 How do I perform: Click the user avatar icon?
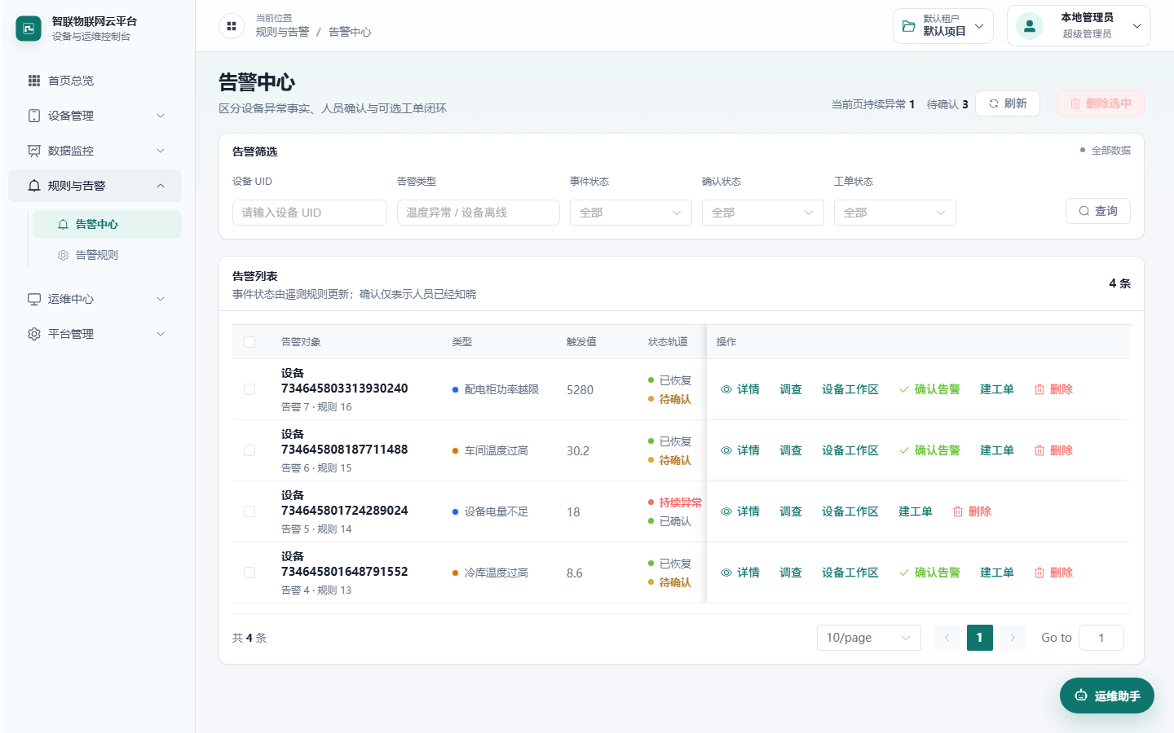(x=1030, y=26)
